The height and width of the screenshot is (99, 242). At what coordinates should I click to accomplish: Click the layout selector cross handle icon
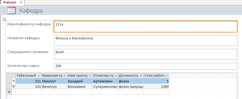4,19
